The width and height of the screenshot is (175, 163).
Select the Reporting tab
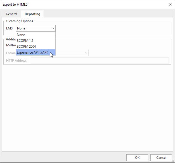coord(32,14)
